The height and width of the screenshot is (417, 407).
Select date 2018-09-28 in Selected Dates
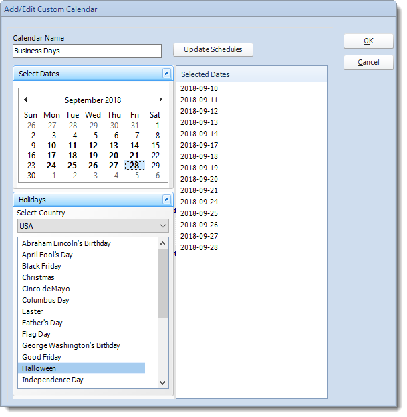pos(199,248)
